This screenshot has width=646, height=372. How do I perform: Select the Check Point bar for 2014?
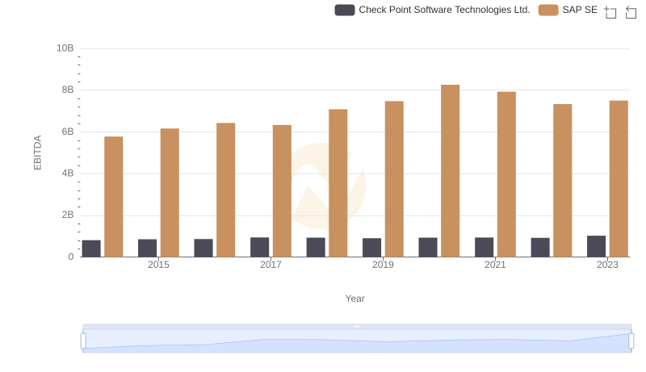click(91, 249)
